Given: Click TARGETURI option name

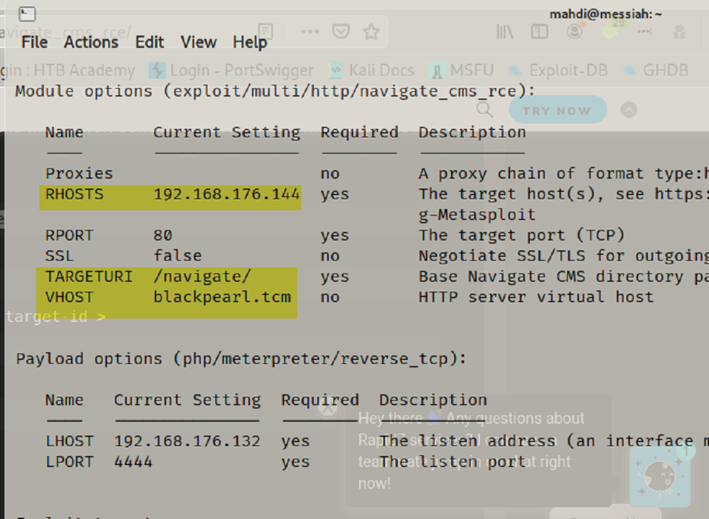Looking at the screenshot, I should click(89, 277).
